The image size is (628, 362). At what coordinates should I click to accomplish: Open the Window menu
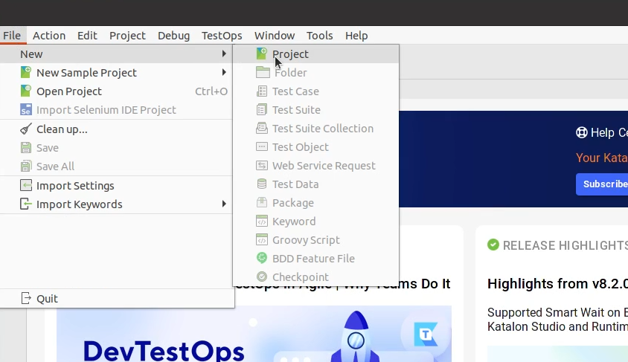pyautogui.click(x=275, y=36)
